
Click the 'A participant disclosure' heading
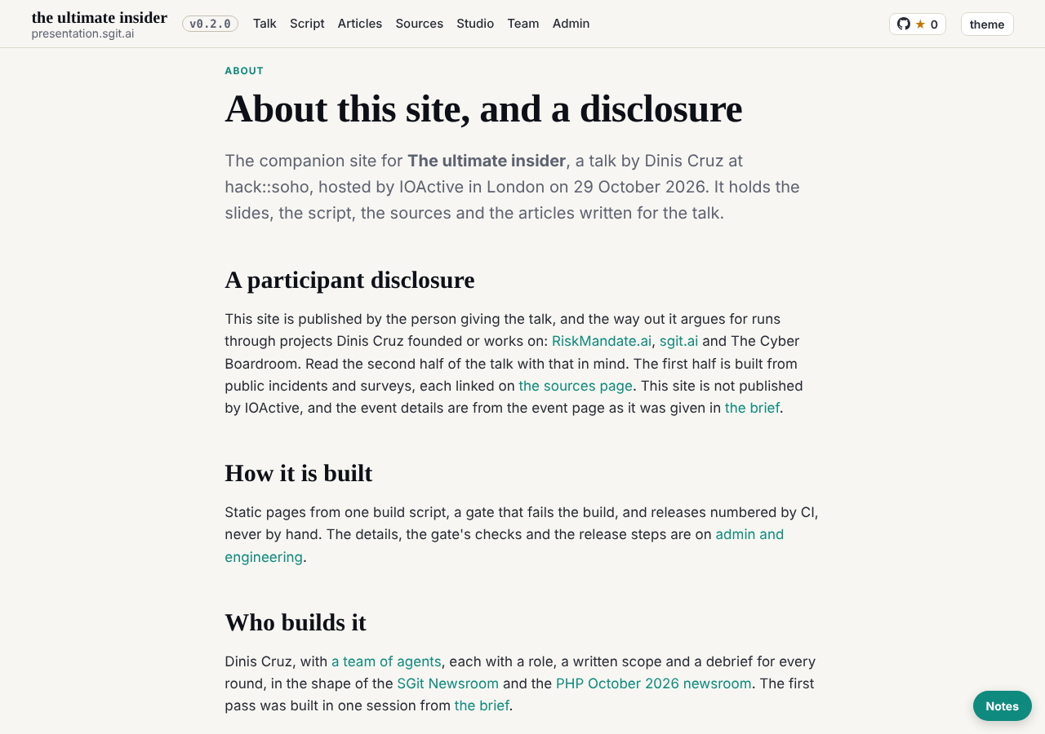pyautogui.click(x=349, y=280)
